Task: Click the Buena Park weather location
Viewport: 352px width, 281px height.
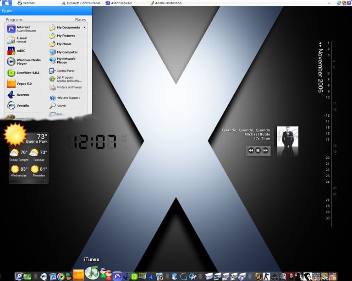Action: (37, 141)
